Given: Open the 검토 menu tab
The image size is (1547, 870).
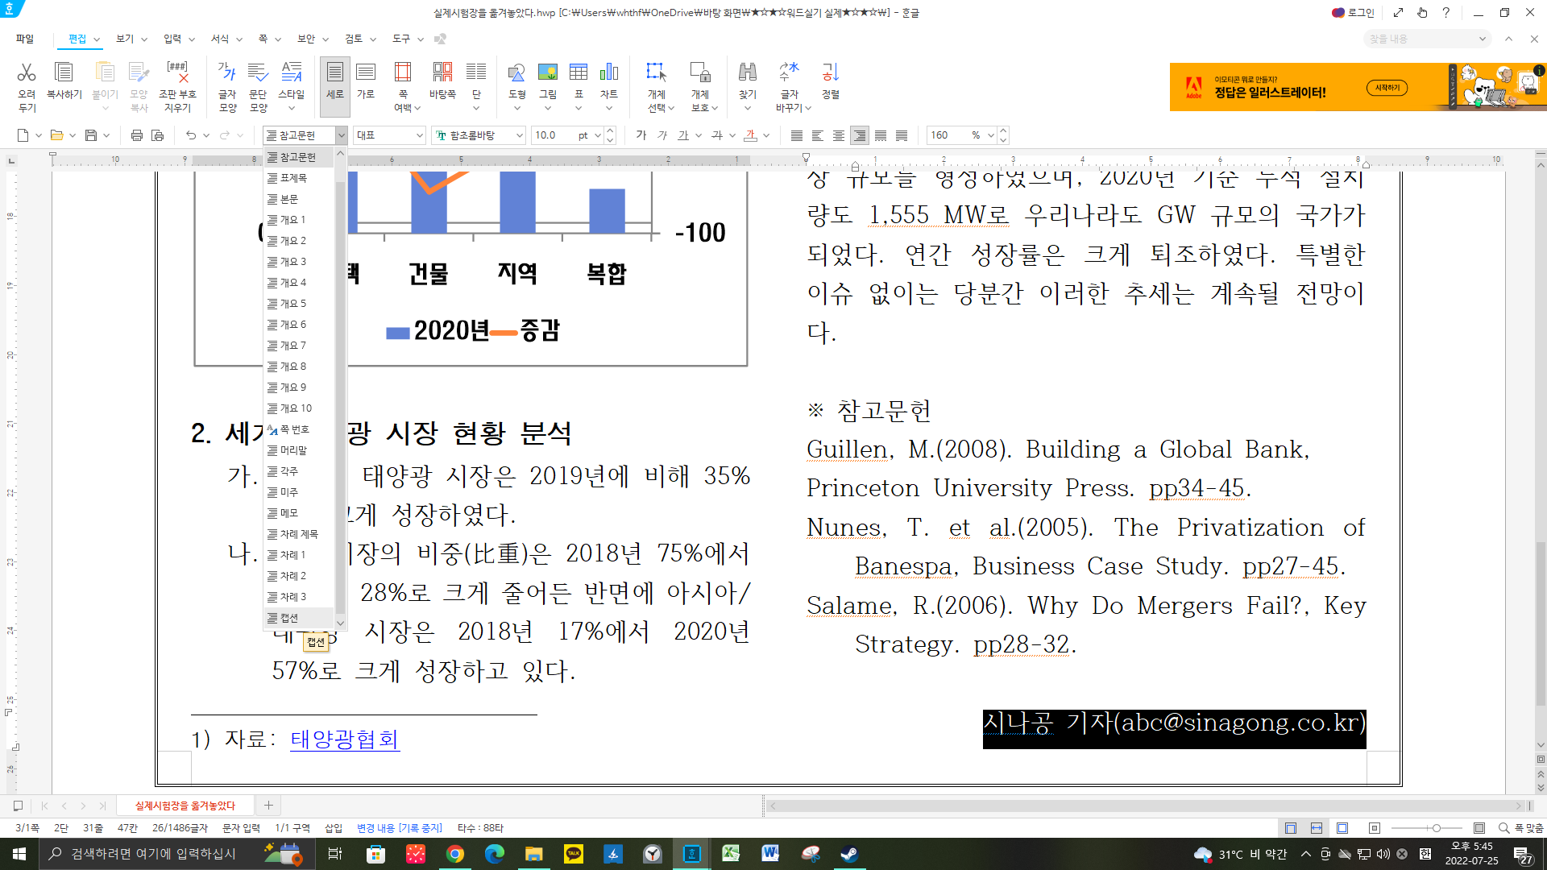Looking at the screenshot, I should click(x=354, y=39).
